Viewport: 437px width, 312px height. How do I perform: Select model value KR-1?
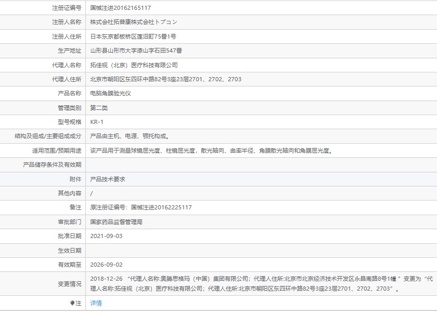click(97, 122)
